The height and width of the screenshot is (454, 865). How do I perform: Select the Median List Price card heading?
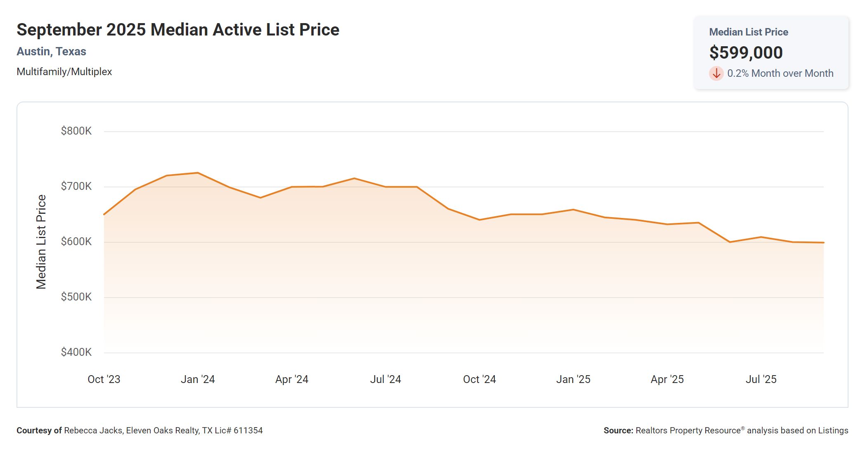tap(748, 32)
